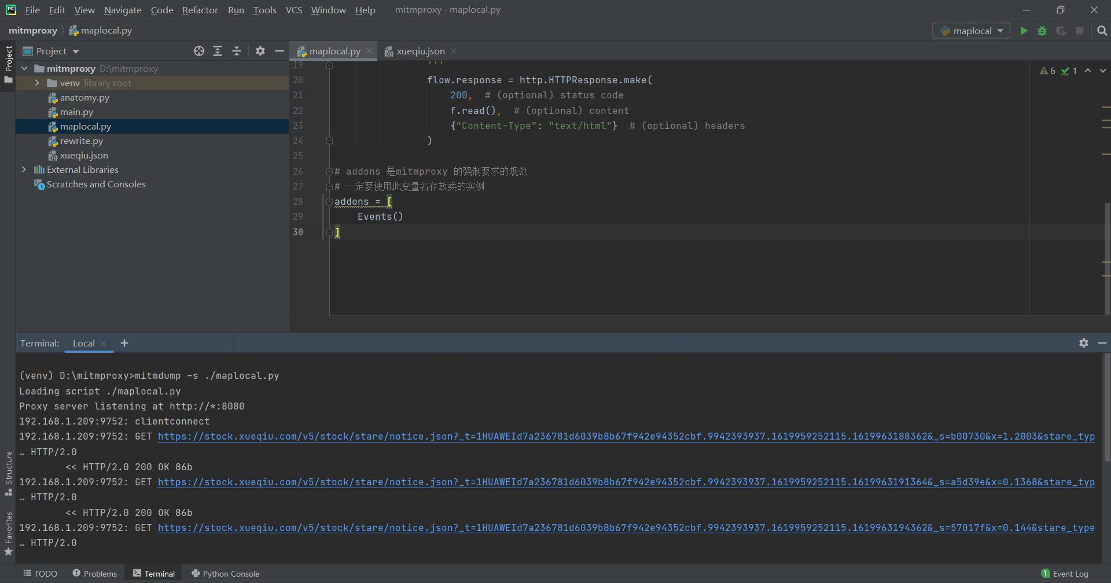Hide the Project tool window
1111x583 pixels.
[279, 51]
